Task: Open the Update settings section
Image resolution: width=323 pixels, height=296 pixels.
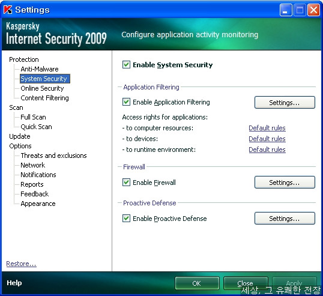Action: click(20, 136)
